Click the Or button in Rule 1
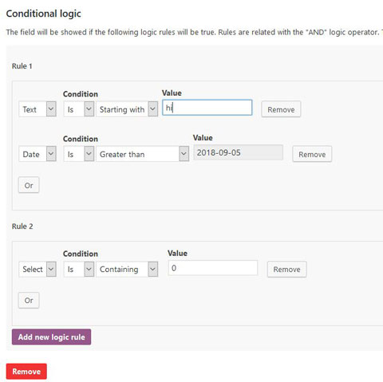The image size is (383, 382). click(x=29, y=185)
